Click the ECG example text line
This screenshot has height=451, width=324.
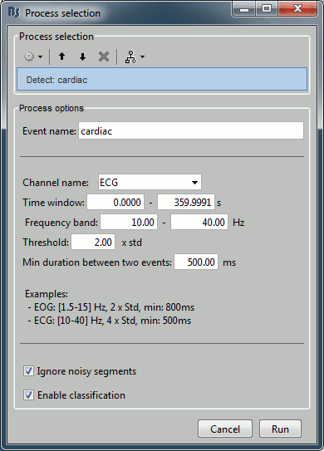point(110,321)
